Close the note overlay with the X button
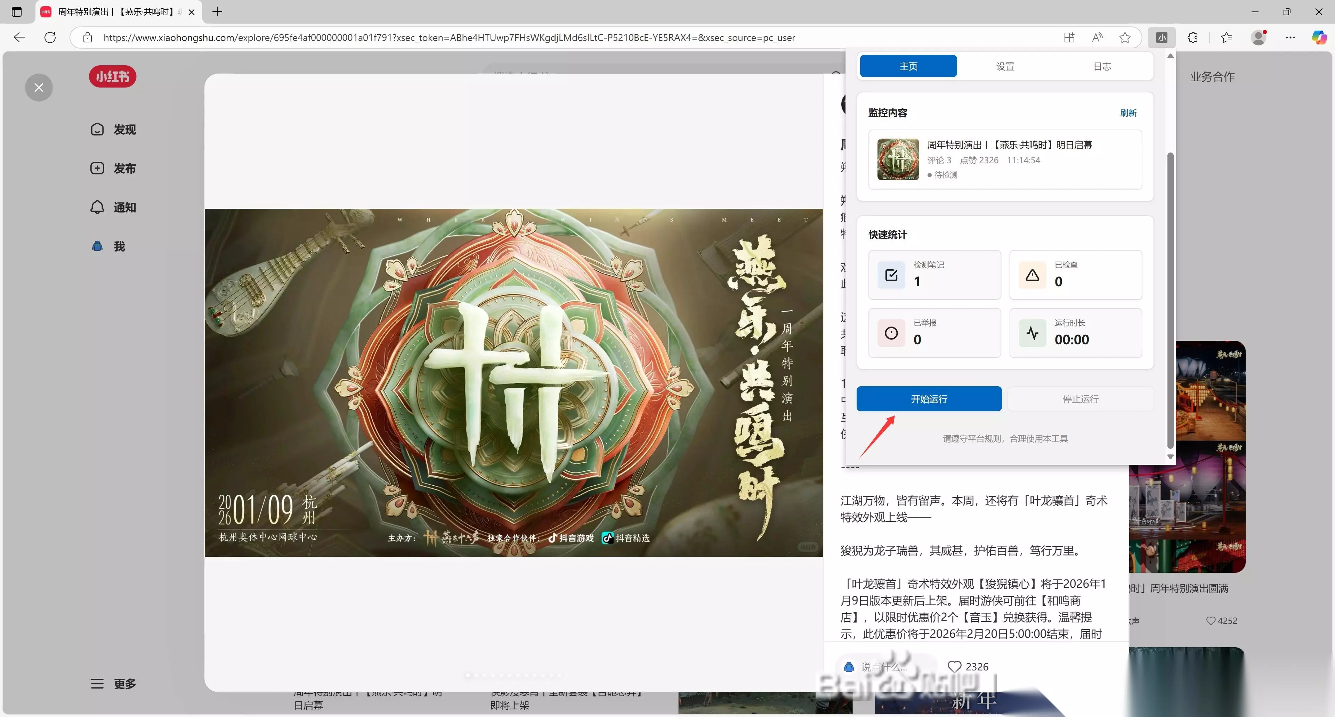This screenshot has width=1335, height=717. [39, 88]
